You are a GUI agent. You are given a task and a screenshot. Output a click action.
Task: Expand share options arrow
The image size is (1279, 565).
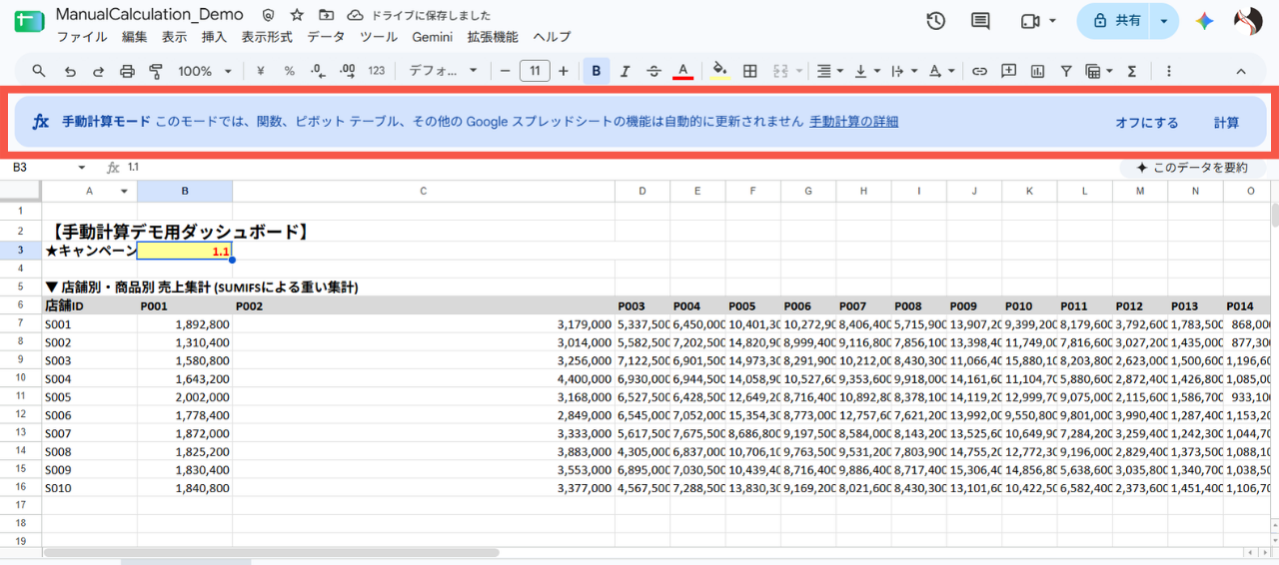point(1164,21)
